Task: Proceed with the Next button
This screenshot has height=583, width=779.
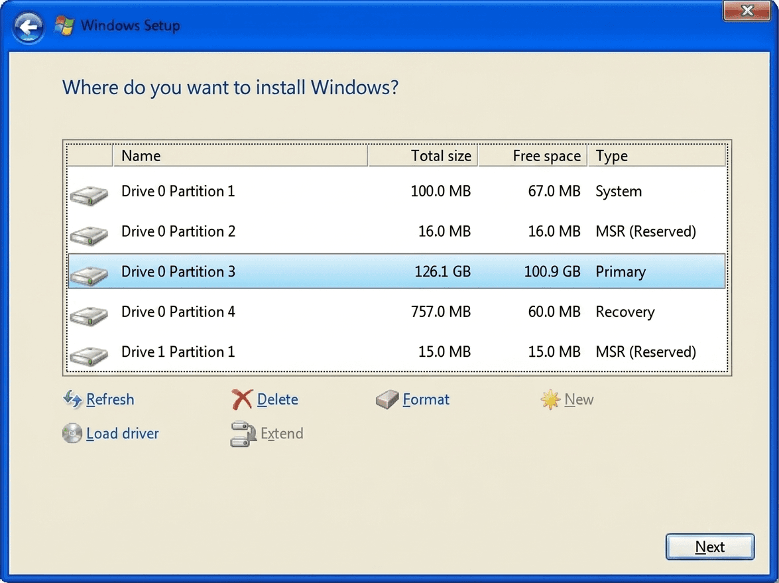Action: coord(710,547)
